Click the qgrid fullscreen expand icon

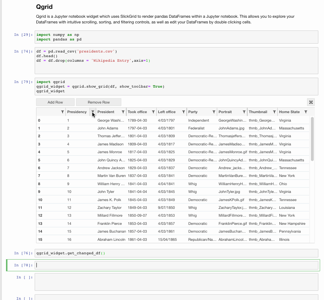[311, 102]
